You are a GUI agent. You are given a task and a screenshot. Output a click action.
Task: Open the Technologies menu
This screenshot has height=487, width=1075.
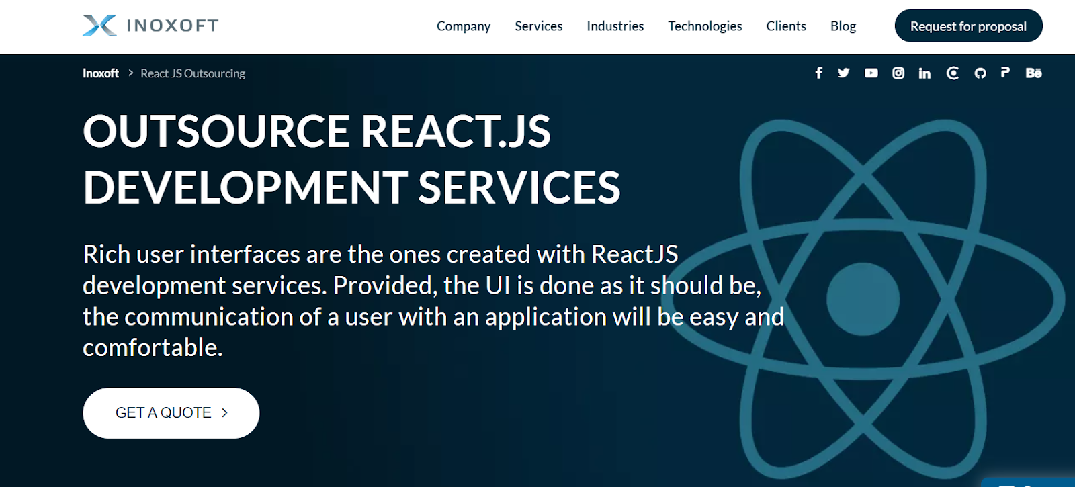pyautogui.click(x=705, y=26)
